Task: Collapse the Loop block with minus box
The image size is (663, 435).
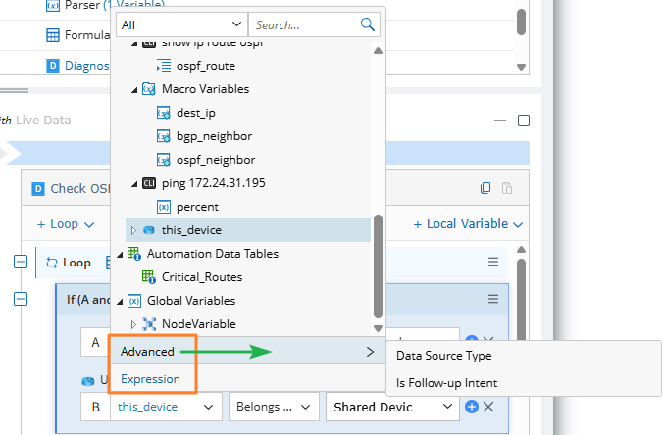Action: coord(20,263)
